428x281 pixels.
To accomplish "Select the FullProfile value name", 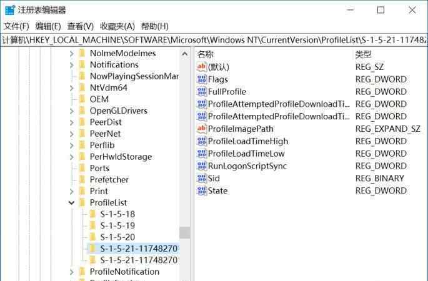I will pos(227,92).
